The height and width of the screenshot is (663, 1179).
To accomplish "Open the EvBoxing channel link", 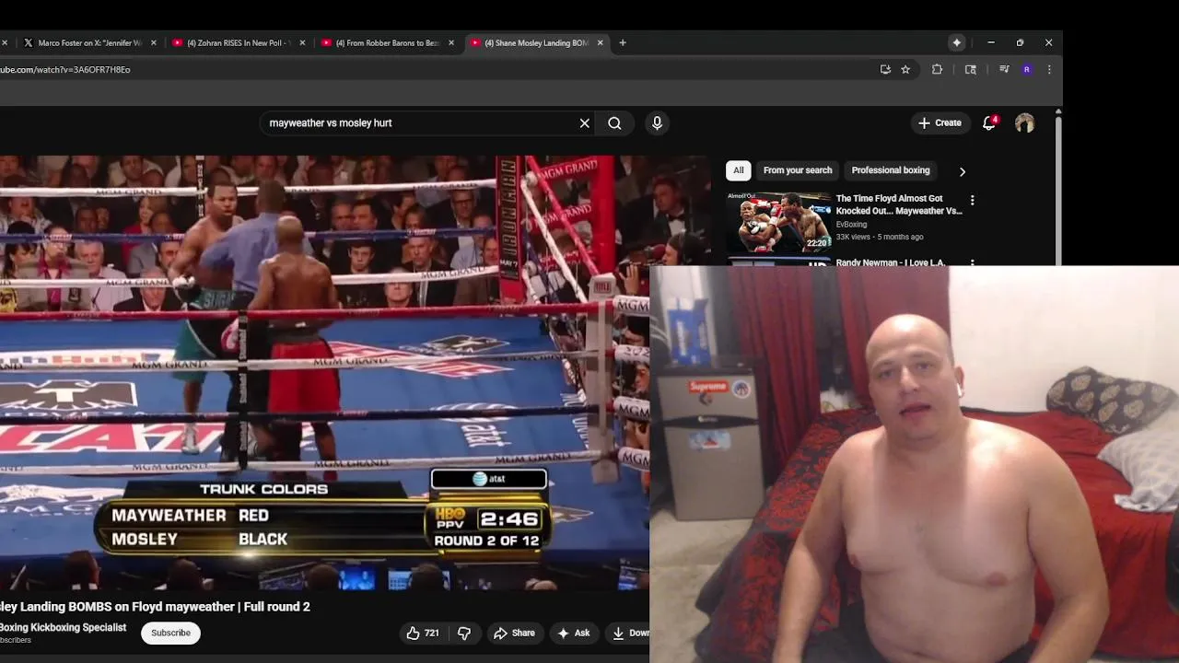I will (851, 224).
